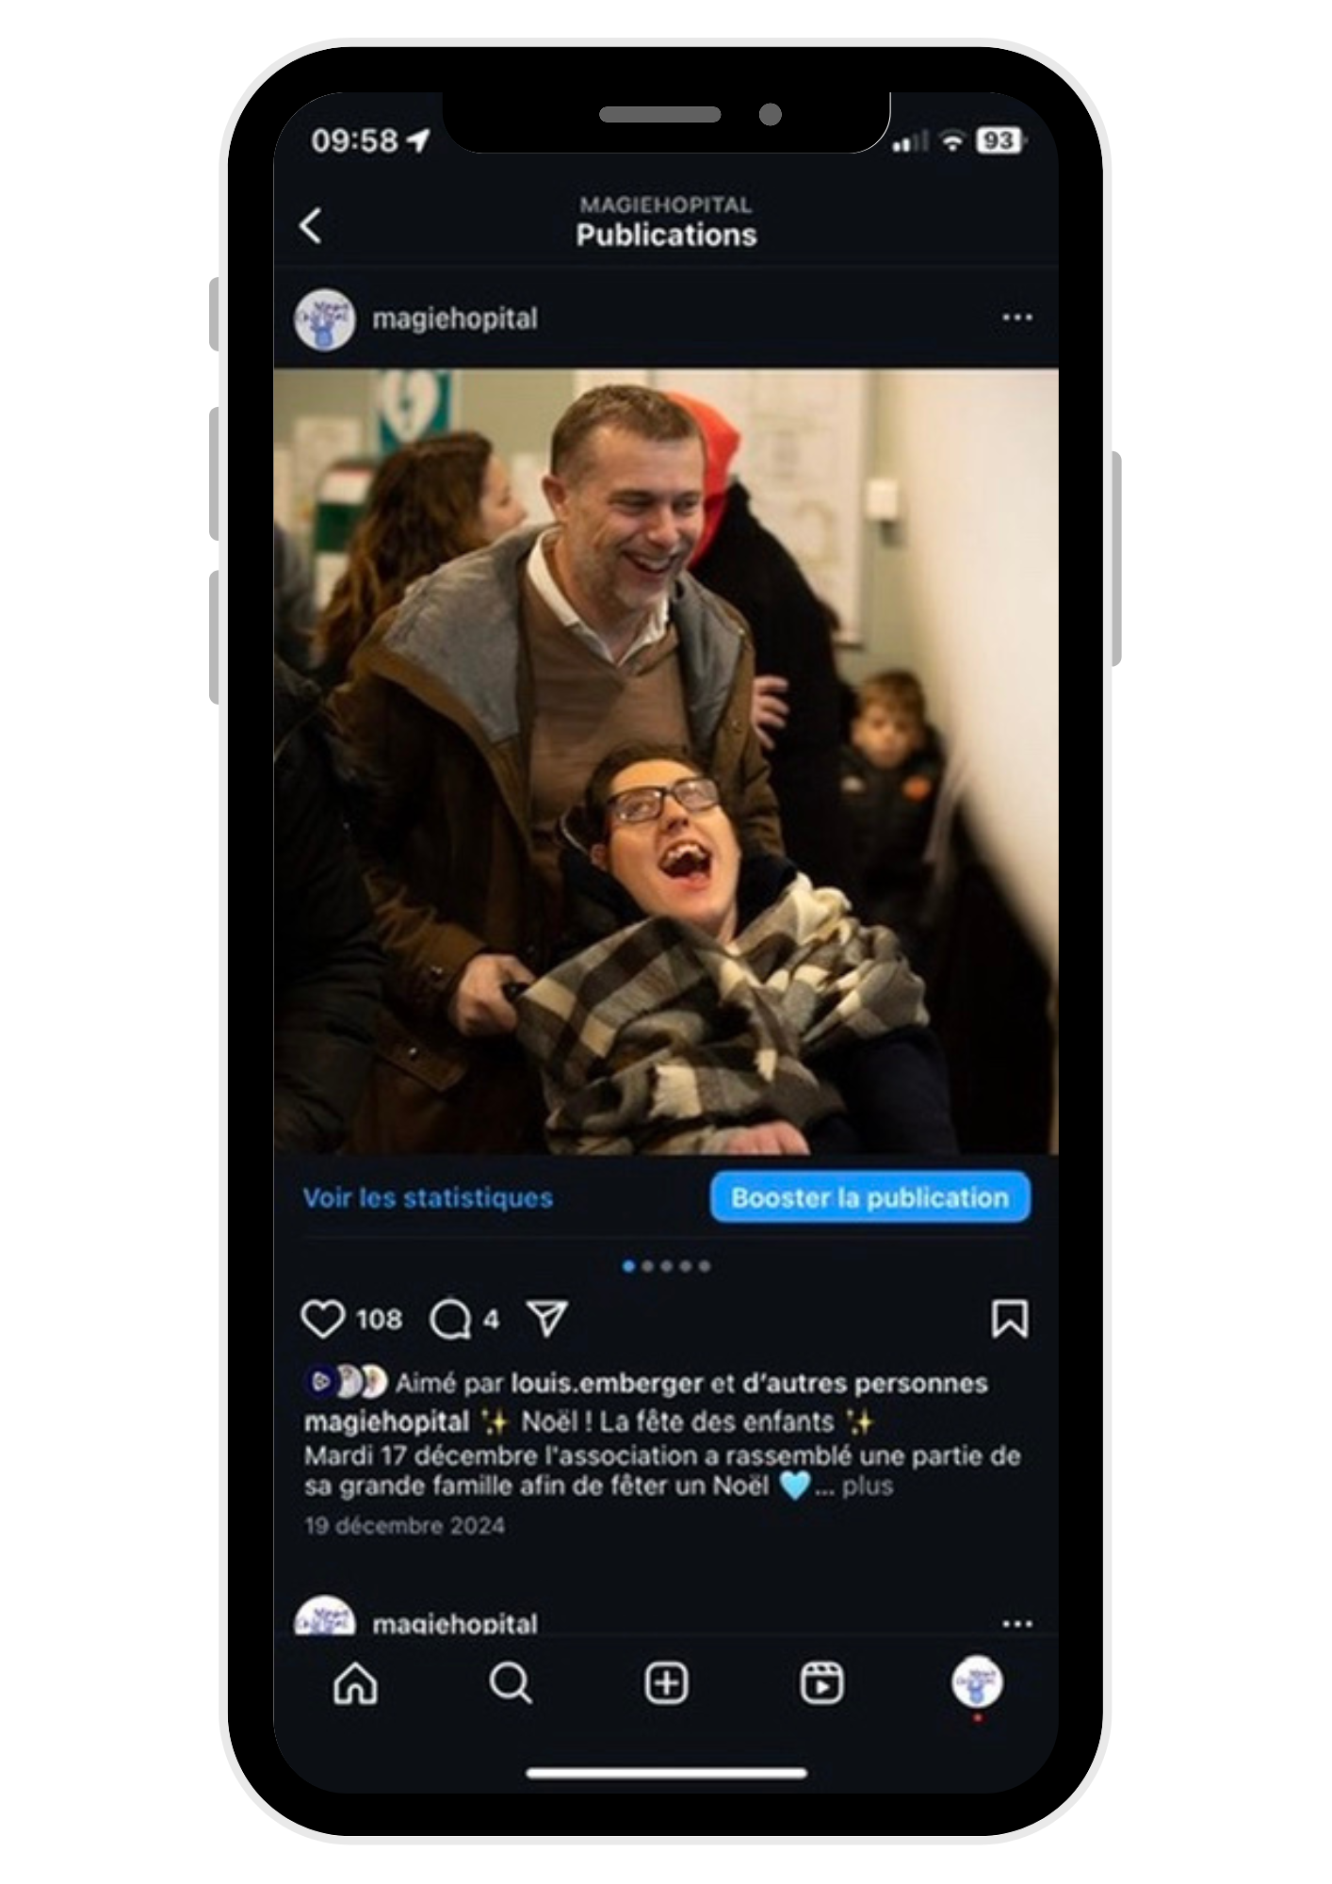Open the Reels tab icon
This screenshot has width=1332, height=1884.
(821, 1683)
